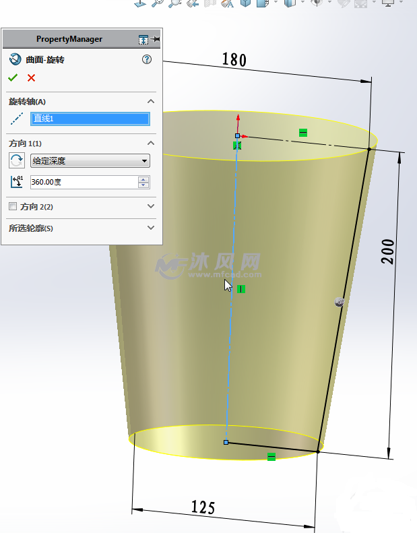Collapse the 旋转轴(A) section

(x=151, y=101)
